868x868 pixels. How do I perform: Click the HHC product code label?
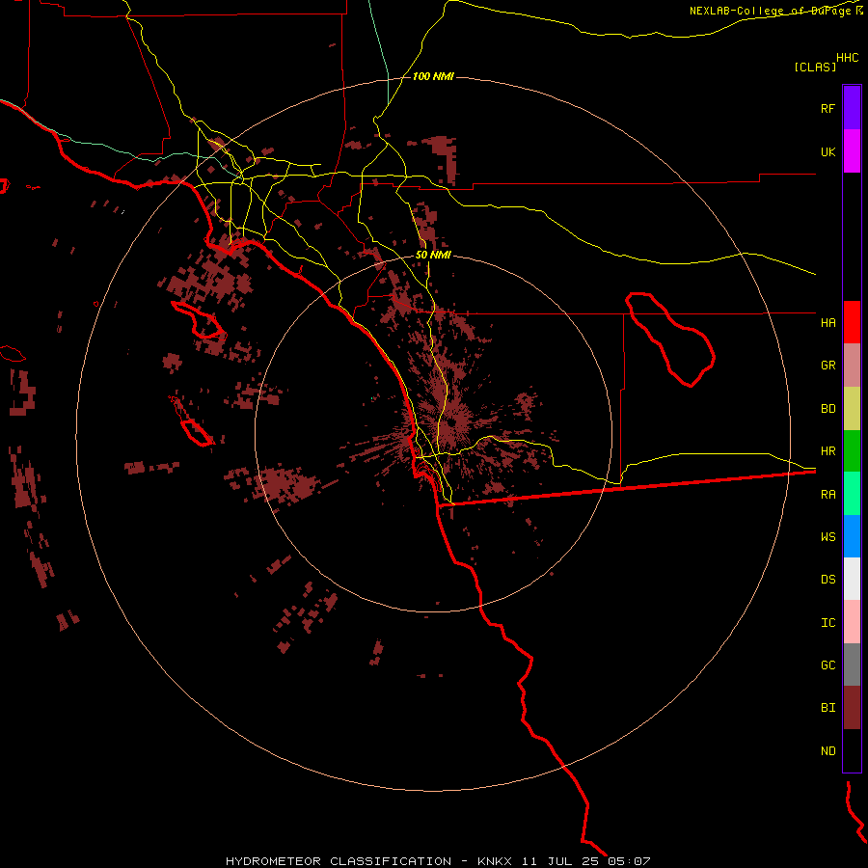pos(848,58)
